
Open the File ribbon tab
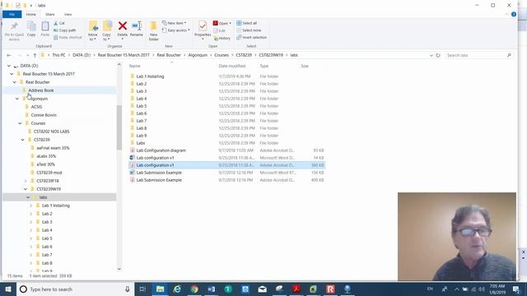(x=12, y=15)
